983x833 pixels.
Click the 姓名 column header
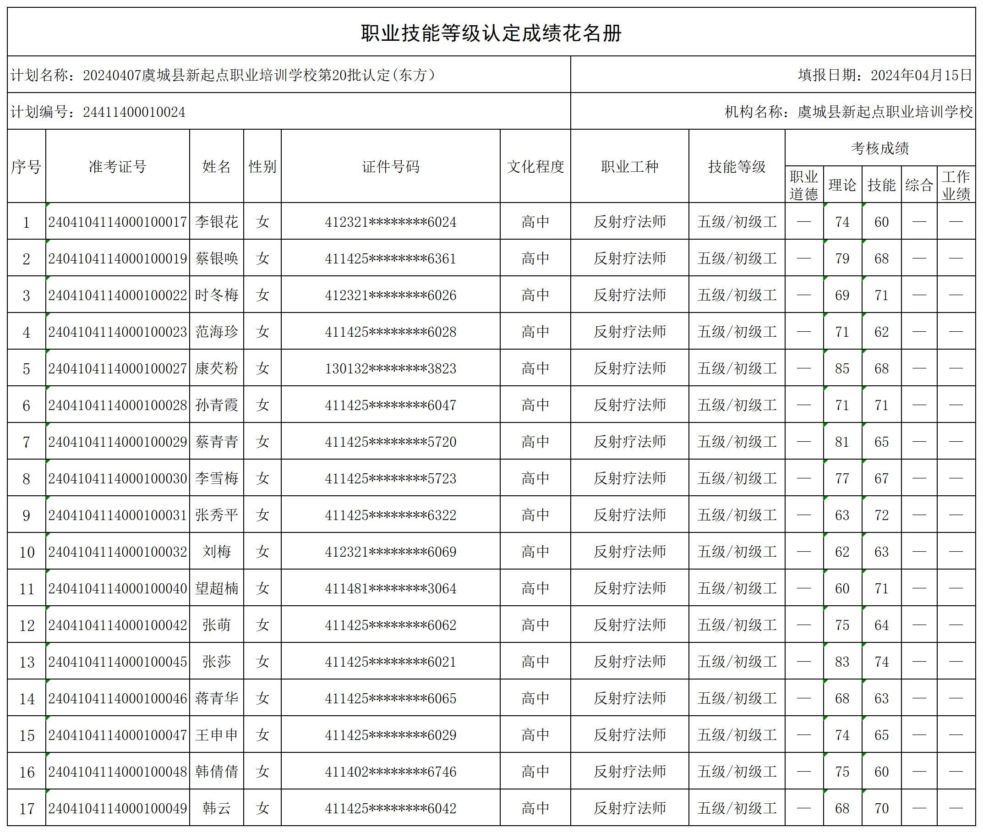coord(217,165)
